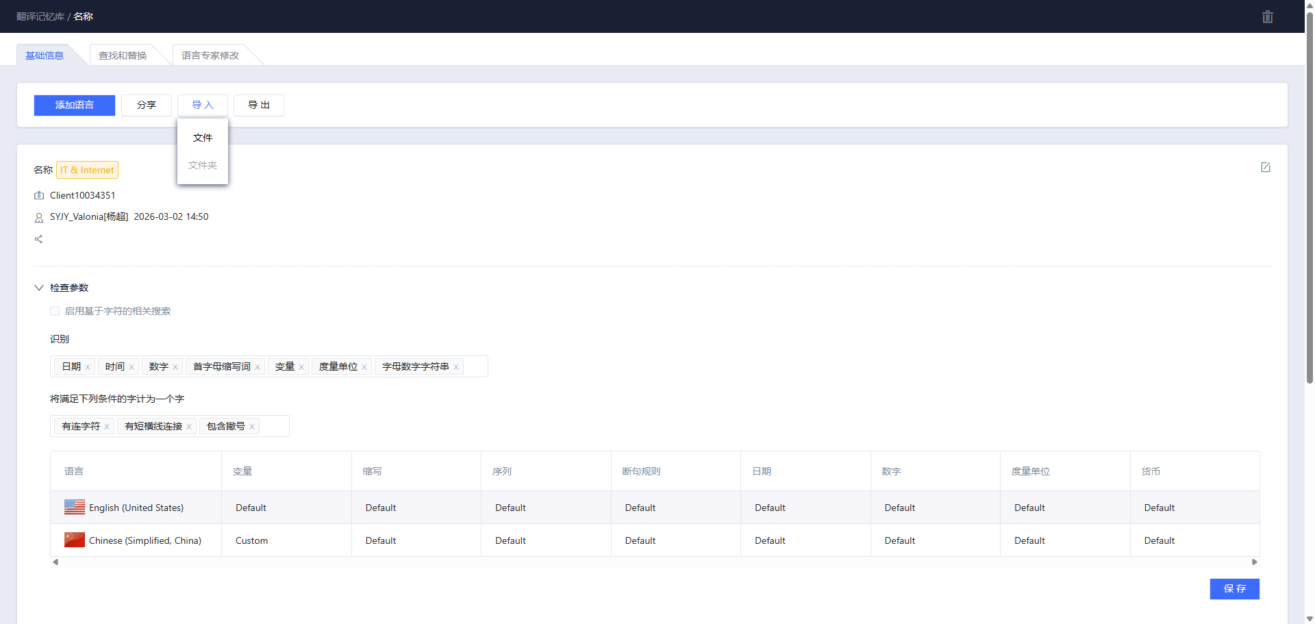This screenshot has height=624, width=1315.
Task: Go to 翻译记忆库 breadcrumb link
Action: 40,16
